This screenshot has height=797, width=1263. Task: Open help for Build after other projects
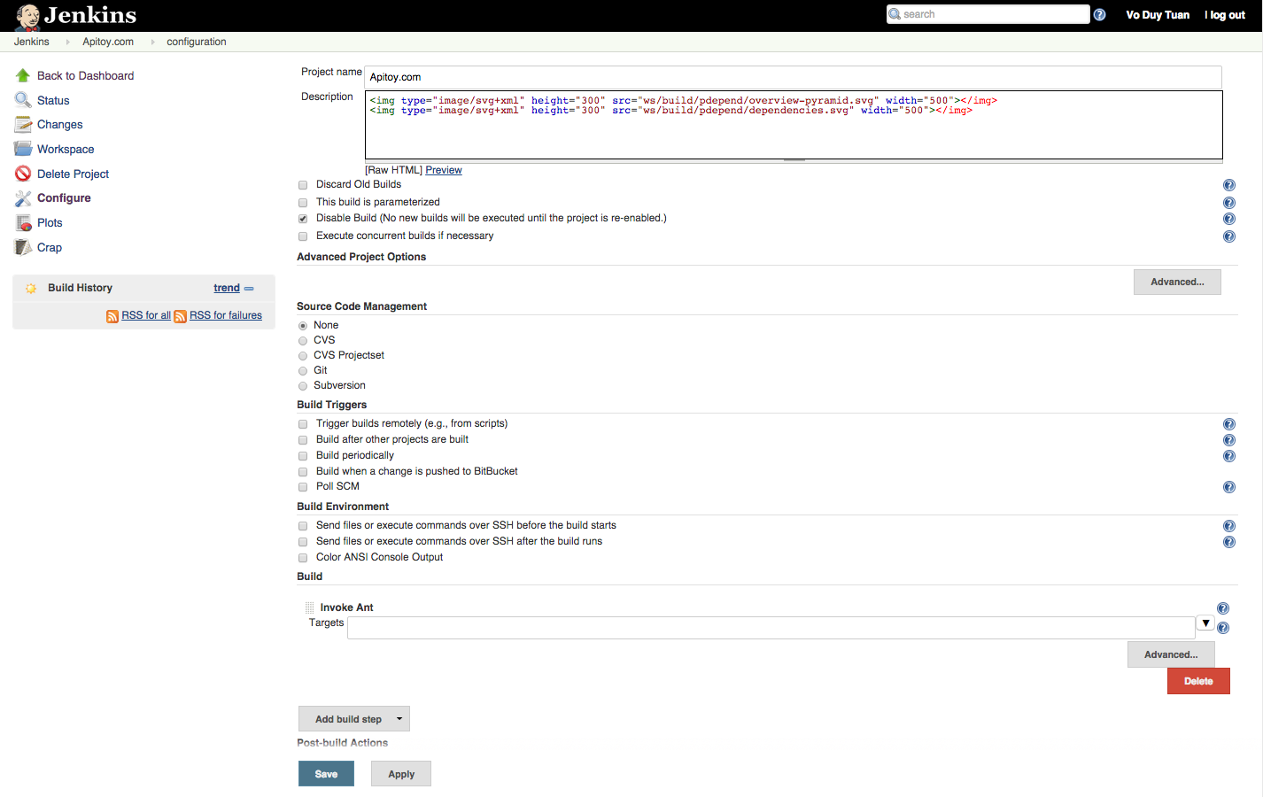tap(1229, 440)
